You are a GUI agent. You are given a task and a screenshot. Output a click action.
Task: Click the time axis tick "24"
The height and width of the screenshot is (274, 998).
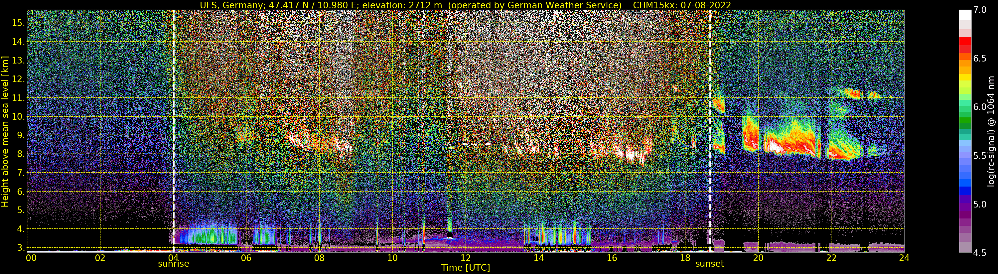[x=904, y=258]
